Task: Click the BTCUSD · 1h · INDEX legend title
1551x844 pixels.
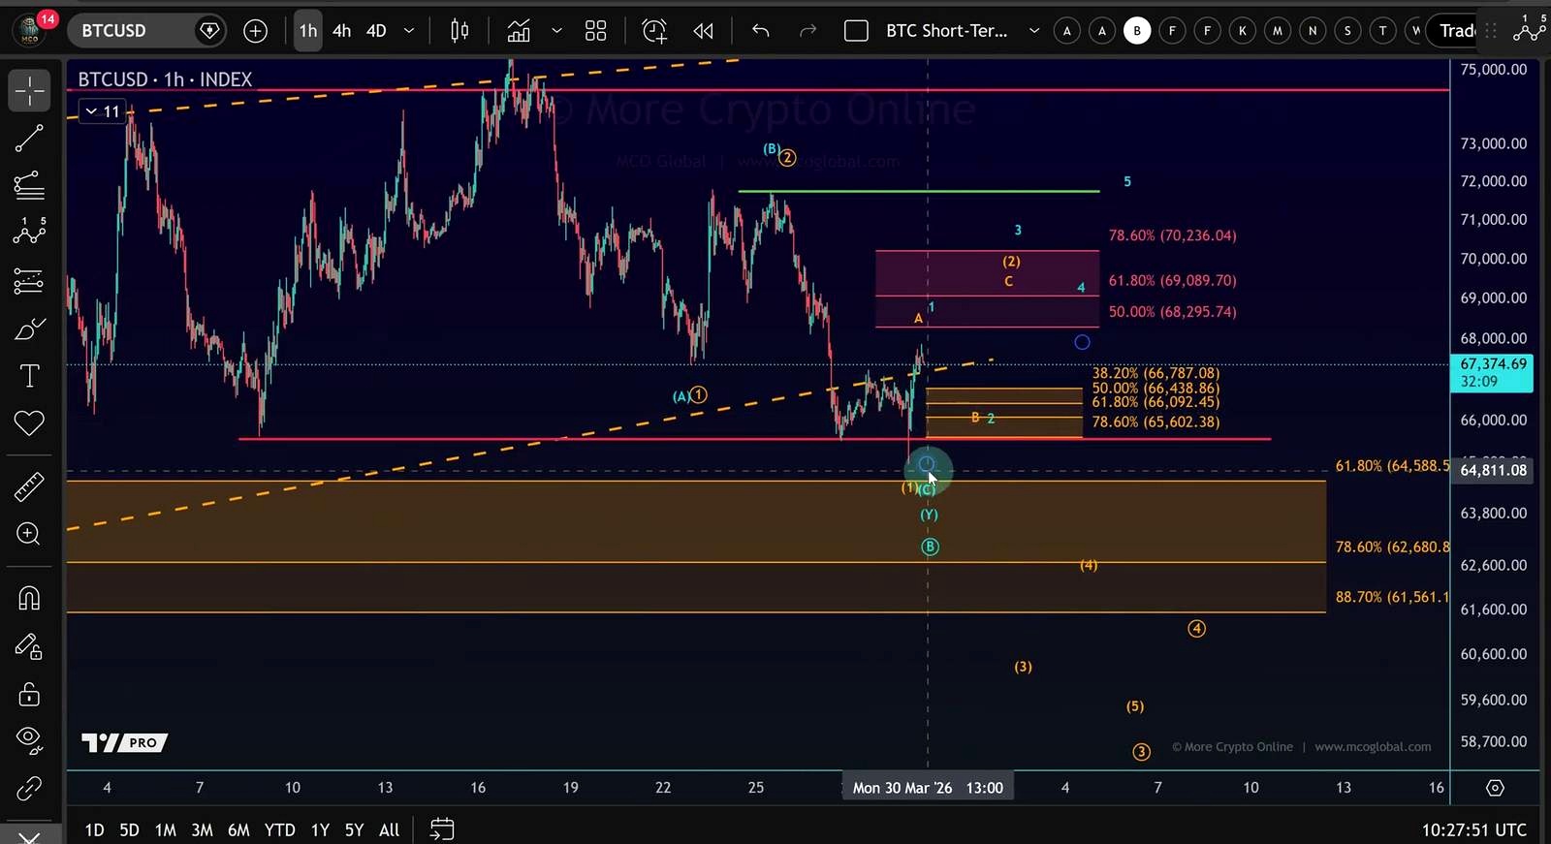Action: pos(165,79)
